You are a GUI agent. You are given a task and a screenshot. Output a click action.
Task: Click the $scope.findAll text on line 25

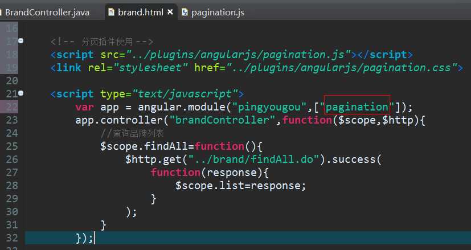click(x=144, y=146)
